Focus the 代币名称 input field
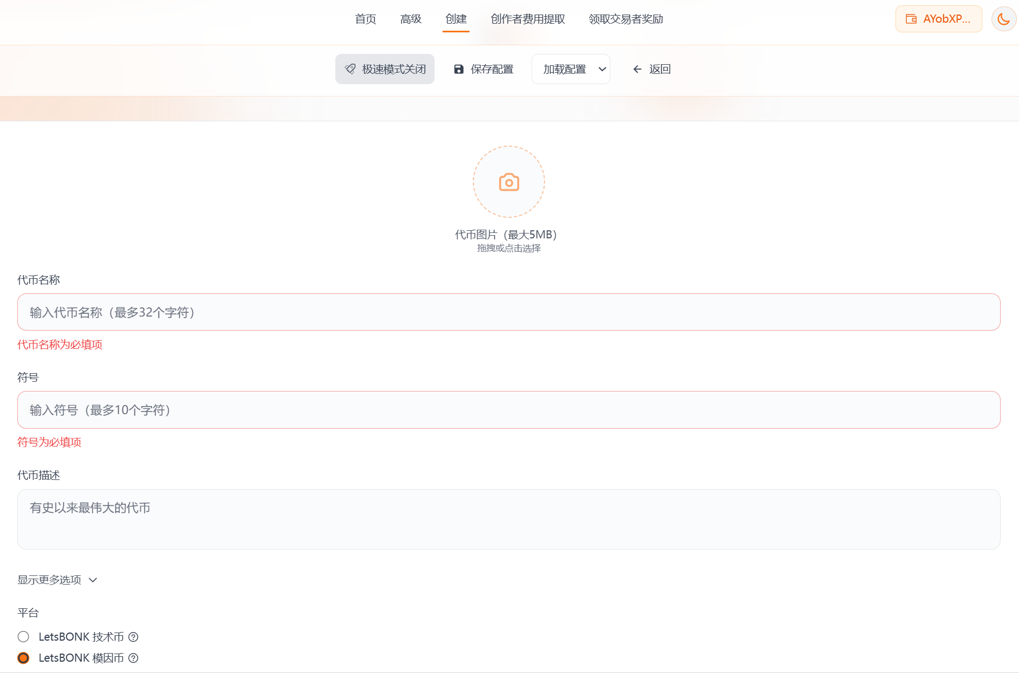 coord(508,312)
